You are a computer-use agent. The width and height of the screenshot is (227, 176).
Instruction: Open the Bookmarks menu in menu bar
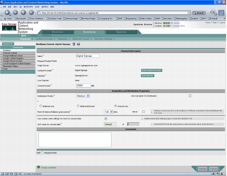pos(28,7)
